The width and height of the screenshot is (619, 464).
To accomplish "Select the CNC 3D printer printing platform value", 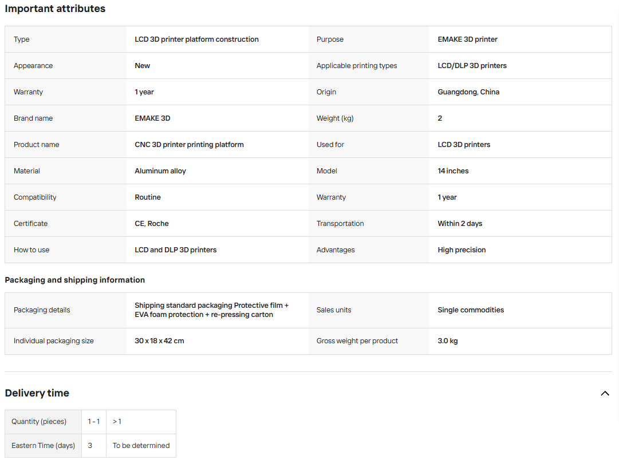I will click(x=189, y=145).
